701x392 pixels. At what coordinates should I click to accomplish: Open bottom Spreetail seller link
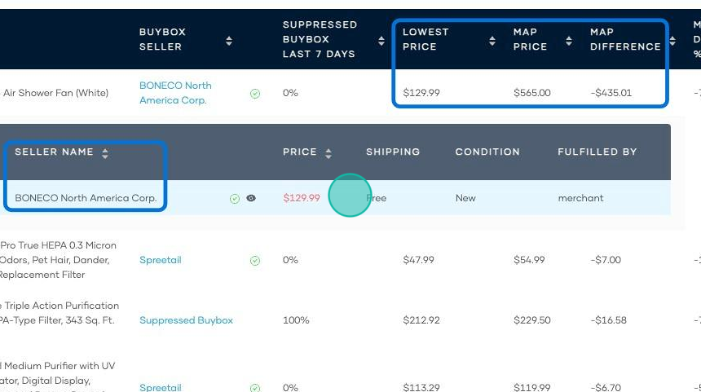coord(161,387)
